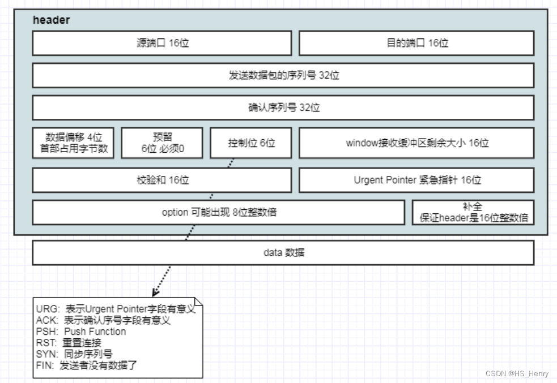This screenshot has height=383, width=557.
Task: Select the 数据偏移 4位 box
Action: 73,143
